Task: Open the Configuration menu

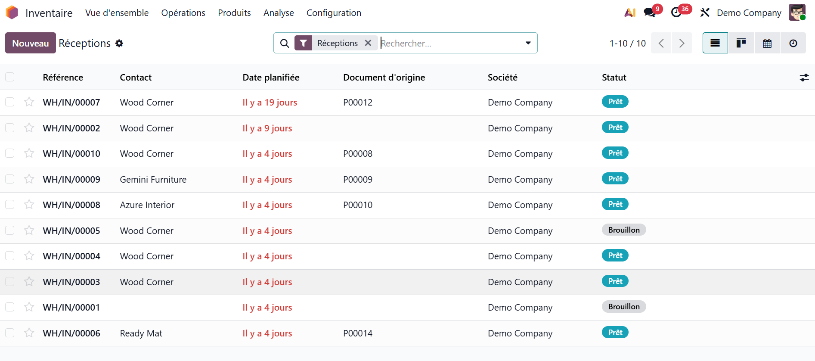Action: click(334, 13)
